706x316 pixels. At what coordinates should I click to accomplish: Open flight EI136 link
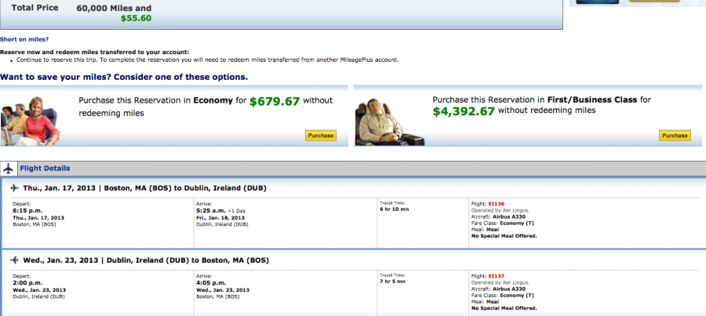(x=496, y=204)
